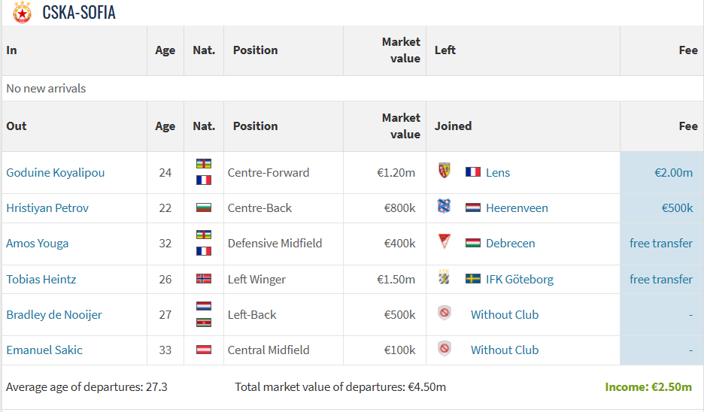
Task: Open the CSKA-SOFIA club title link
Action: (x=79, y=13)
